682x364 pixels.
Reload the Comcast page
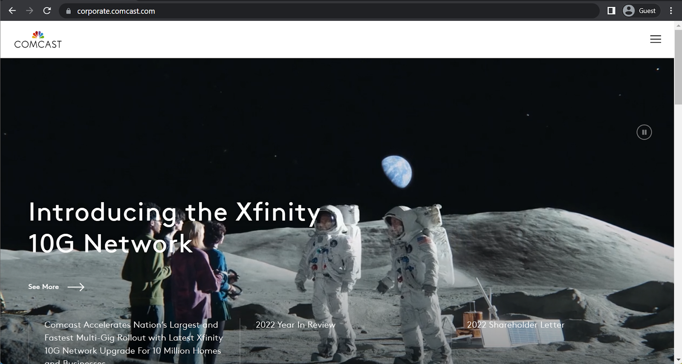pyautogui.click(x=47, y=11)
